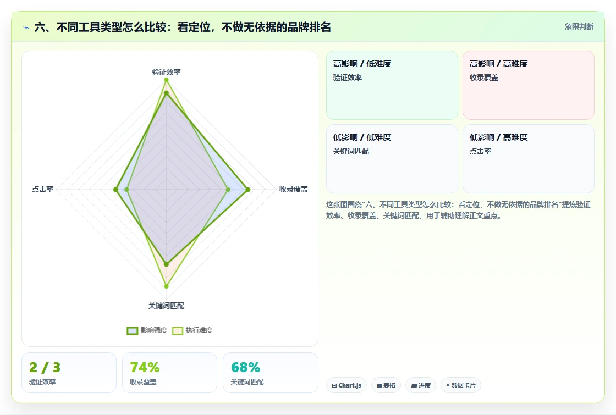Image resolution: width=616 pixels, height=415 pixels.
Task: Click 执行难度 data point on 关键词匹配 axis
Action: pyautogui.click(x=166, y=286)
